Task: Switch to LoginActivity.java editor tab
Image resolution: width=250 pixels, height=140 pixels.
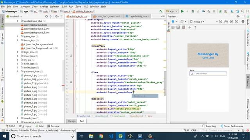Action: tap(137, 16)
